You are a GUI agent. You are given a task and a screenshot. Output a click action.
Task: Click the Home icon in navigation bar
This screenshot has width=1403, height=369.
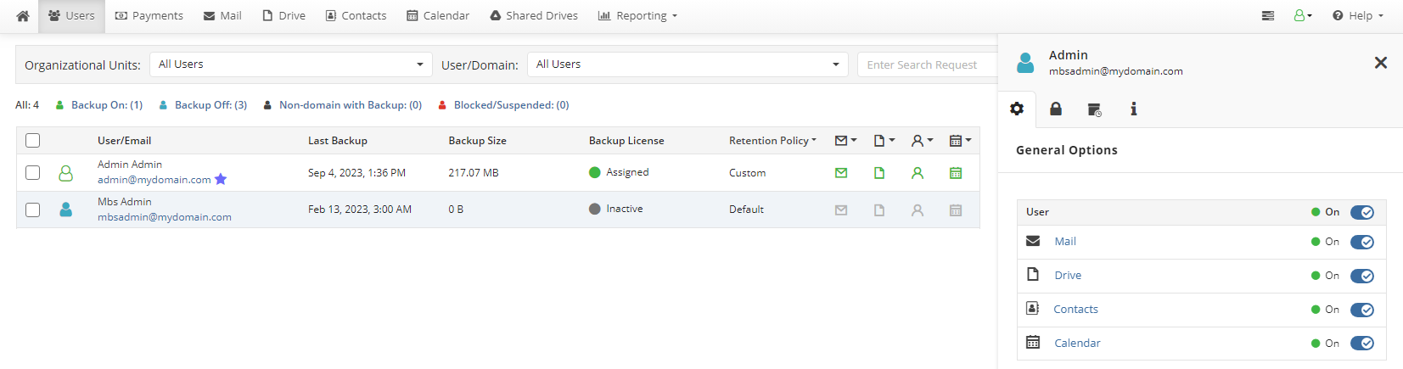pyautogui.click(x=23, y=16)
